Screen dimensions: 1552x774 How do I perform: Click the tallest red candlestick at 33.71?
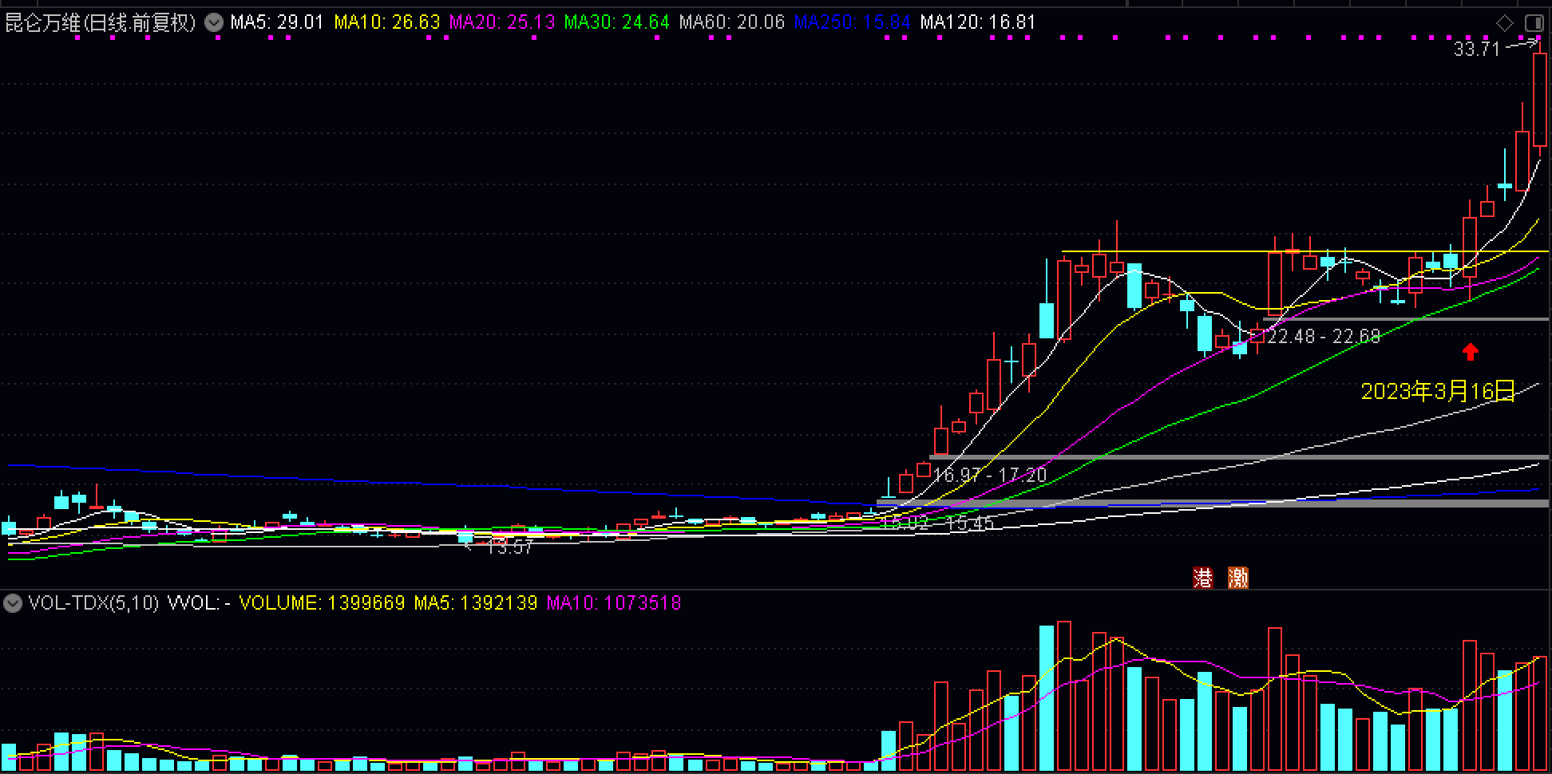(x=1540, y=100)
